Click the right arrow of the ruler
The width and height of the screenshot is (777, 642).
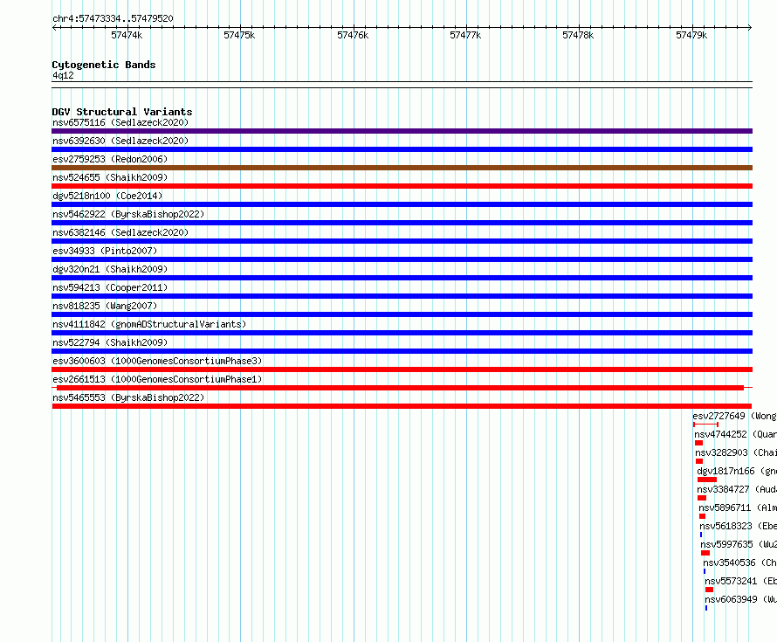tap(750, 27)
